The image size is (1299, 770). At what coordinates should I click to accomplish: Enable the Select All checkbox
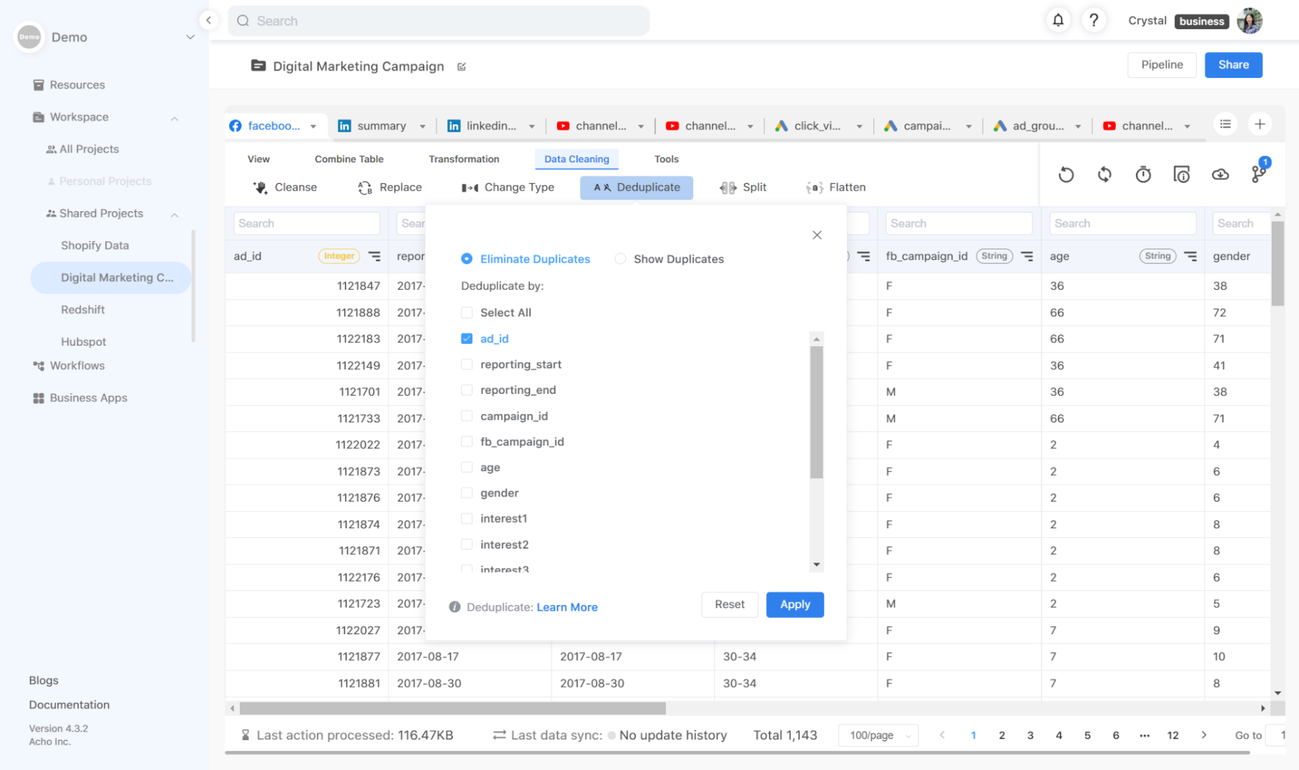pos(467,313)
